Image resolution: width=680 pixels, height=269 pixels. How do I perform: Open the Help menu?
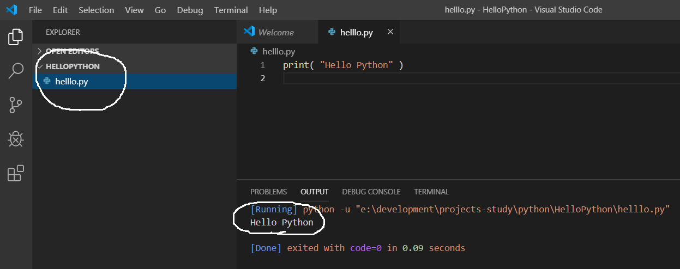[x=268, y=10]
